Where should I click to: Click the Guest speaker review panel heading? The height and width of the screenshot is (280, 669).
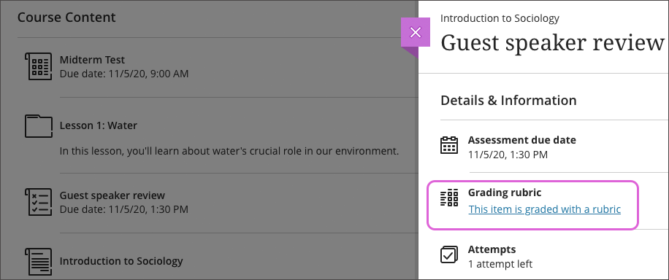[553, 42]
